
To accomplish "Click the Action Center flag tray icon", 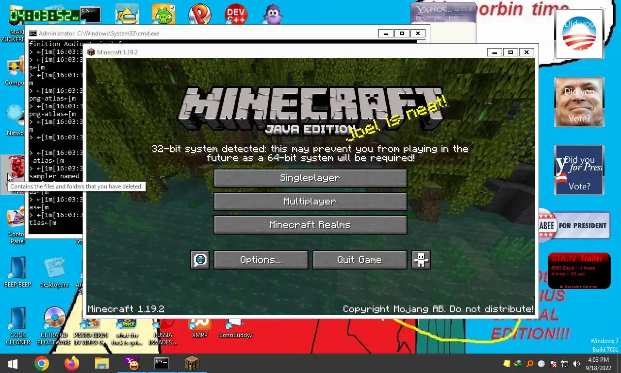I will pos(553,364).
